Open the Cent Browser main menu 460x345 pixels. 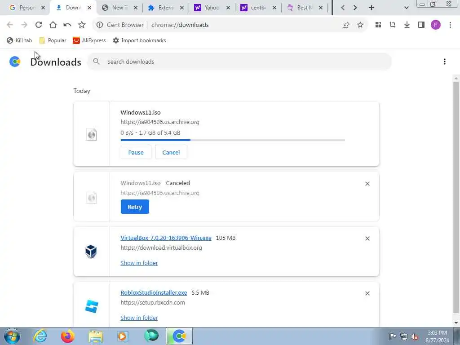450,25
